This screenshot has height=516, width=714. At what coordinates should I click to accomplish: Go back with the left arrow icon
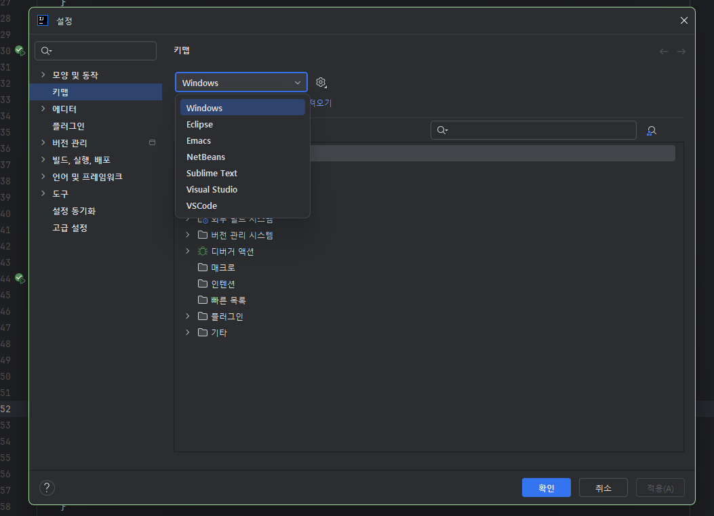[663, 52]
